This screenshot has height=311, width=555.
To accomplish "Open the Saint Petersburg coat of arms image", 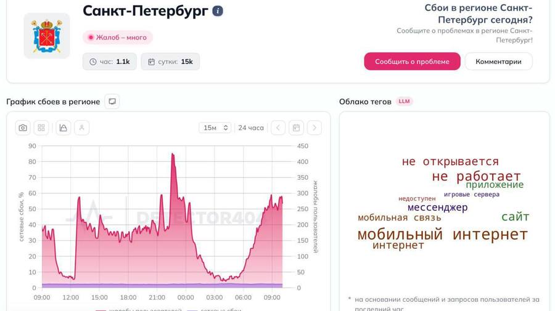I will coord(47,36).
